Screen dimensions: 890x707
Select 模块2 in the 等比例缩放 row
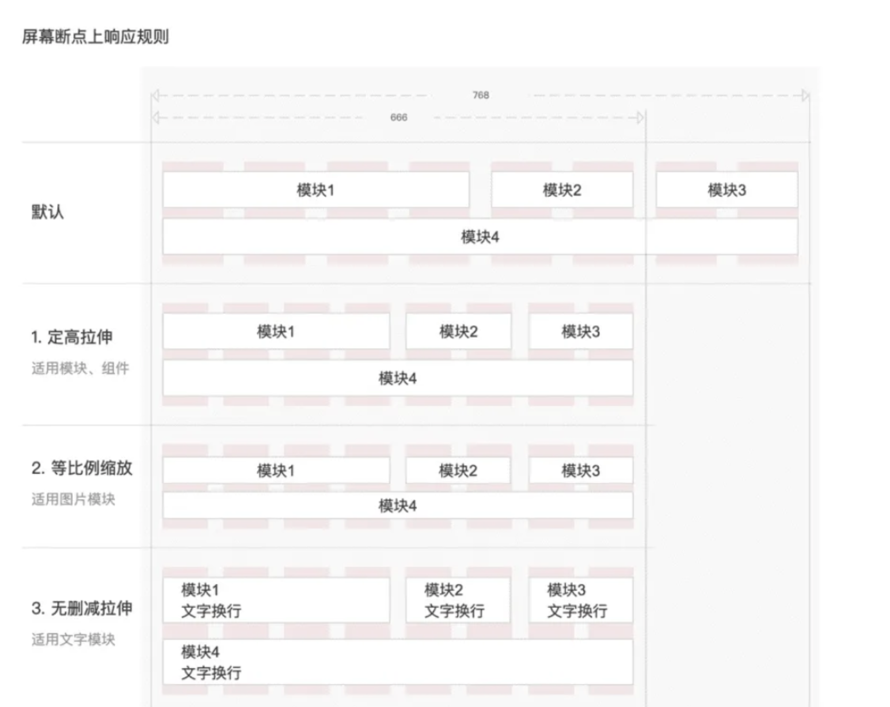coord(458,470)
